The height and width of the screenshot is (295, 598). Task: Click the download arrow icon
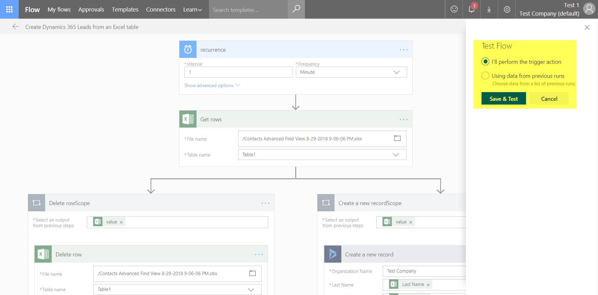[x=489, y=9]
